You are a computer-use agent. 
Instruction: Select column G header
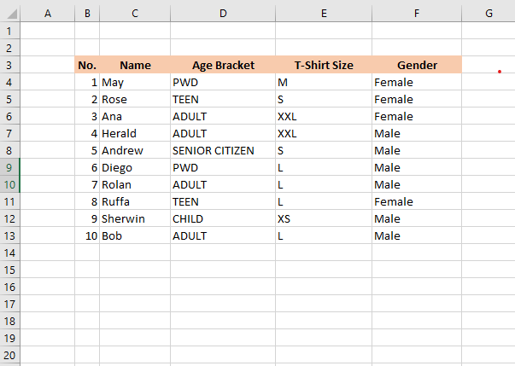point(488,13)
